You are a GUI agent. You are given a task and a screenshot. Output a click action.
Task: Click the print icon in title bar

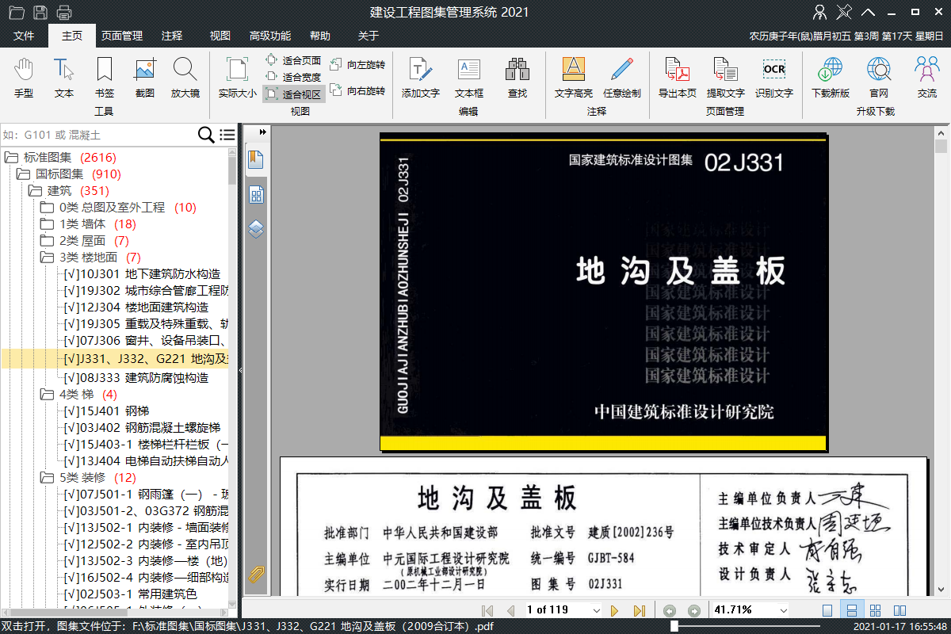[64, 12]
